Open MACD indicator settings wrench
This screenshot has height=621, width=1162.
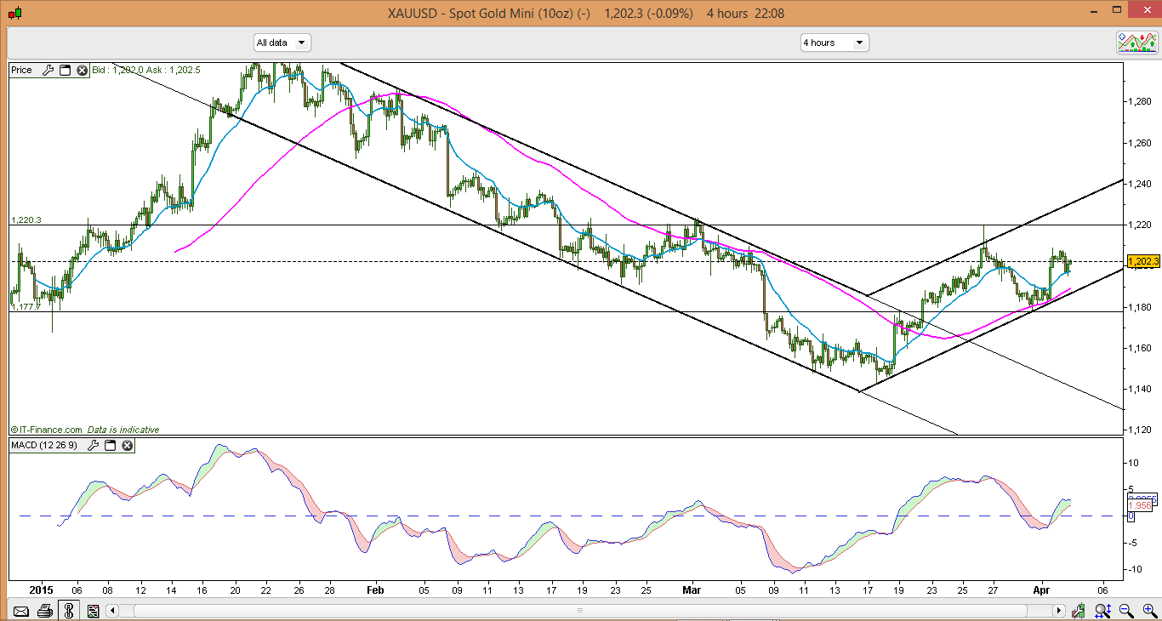(x=94, y=446)
